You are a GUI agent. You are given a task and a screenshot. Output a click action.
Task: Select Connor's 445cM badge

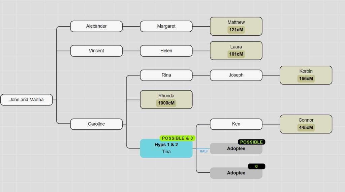(x=306, y=128)
